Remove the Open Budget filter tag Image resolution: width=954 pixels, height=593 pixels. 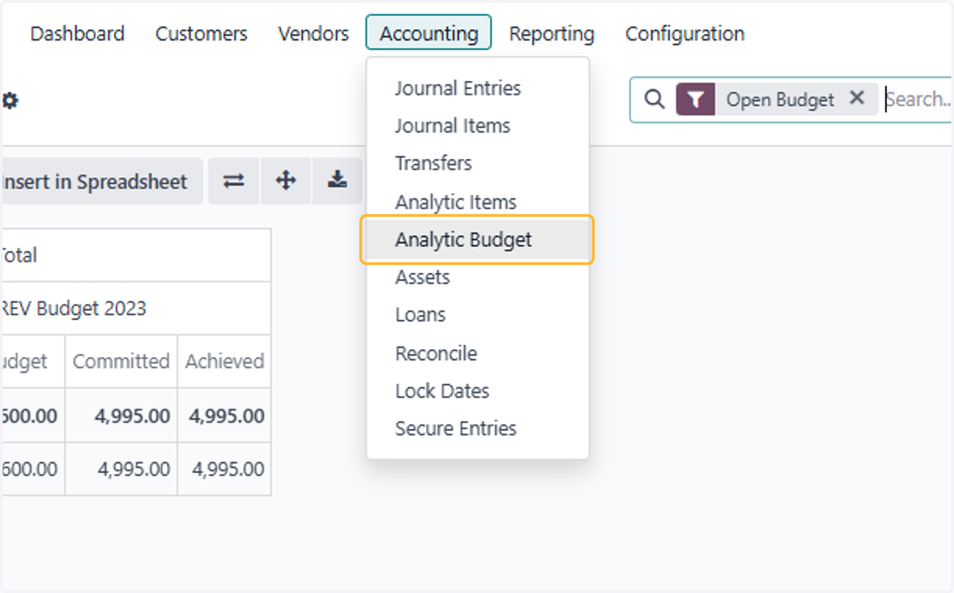coord(857,98)
